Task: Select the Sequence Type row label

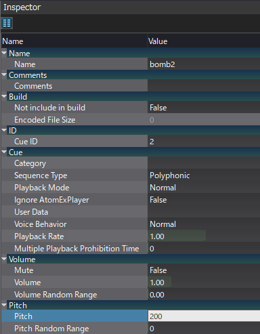Action: coord(41,175)
